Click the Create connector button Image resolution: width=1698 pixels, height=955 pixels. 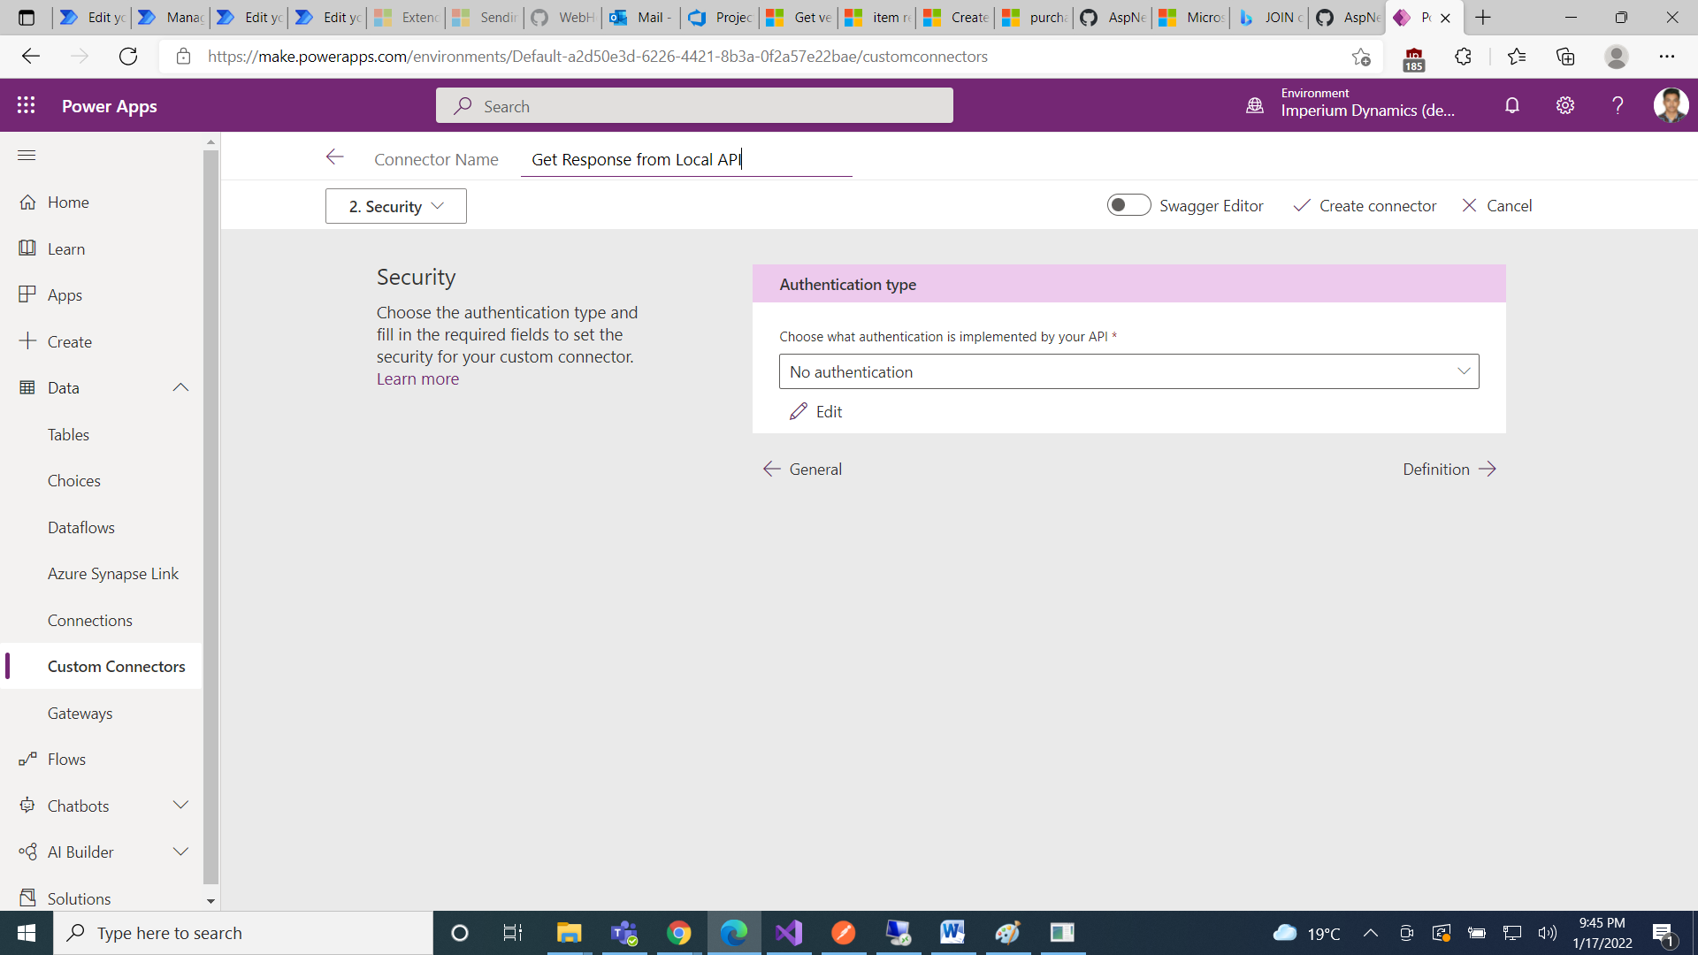(1365, 205)
